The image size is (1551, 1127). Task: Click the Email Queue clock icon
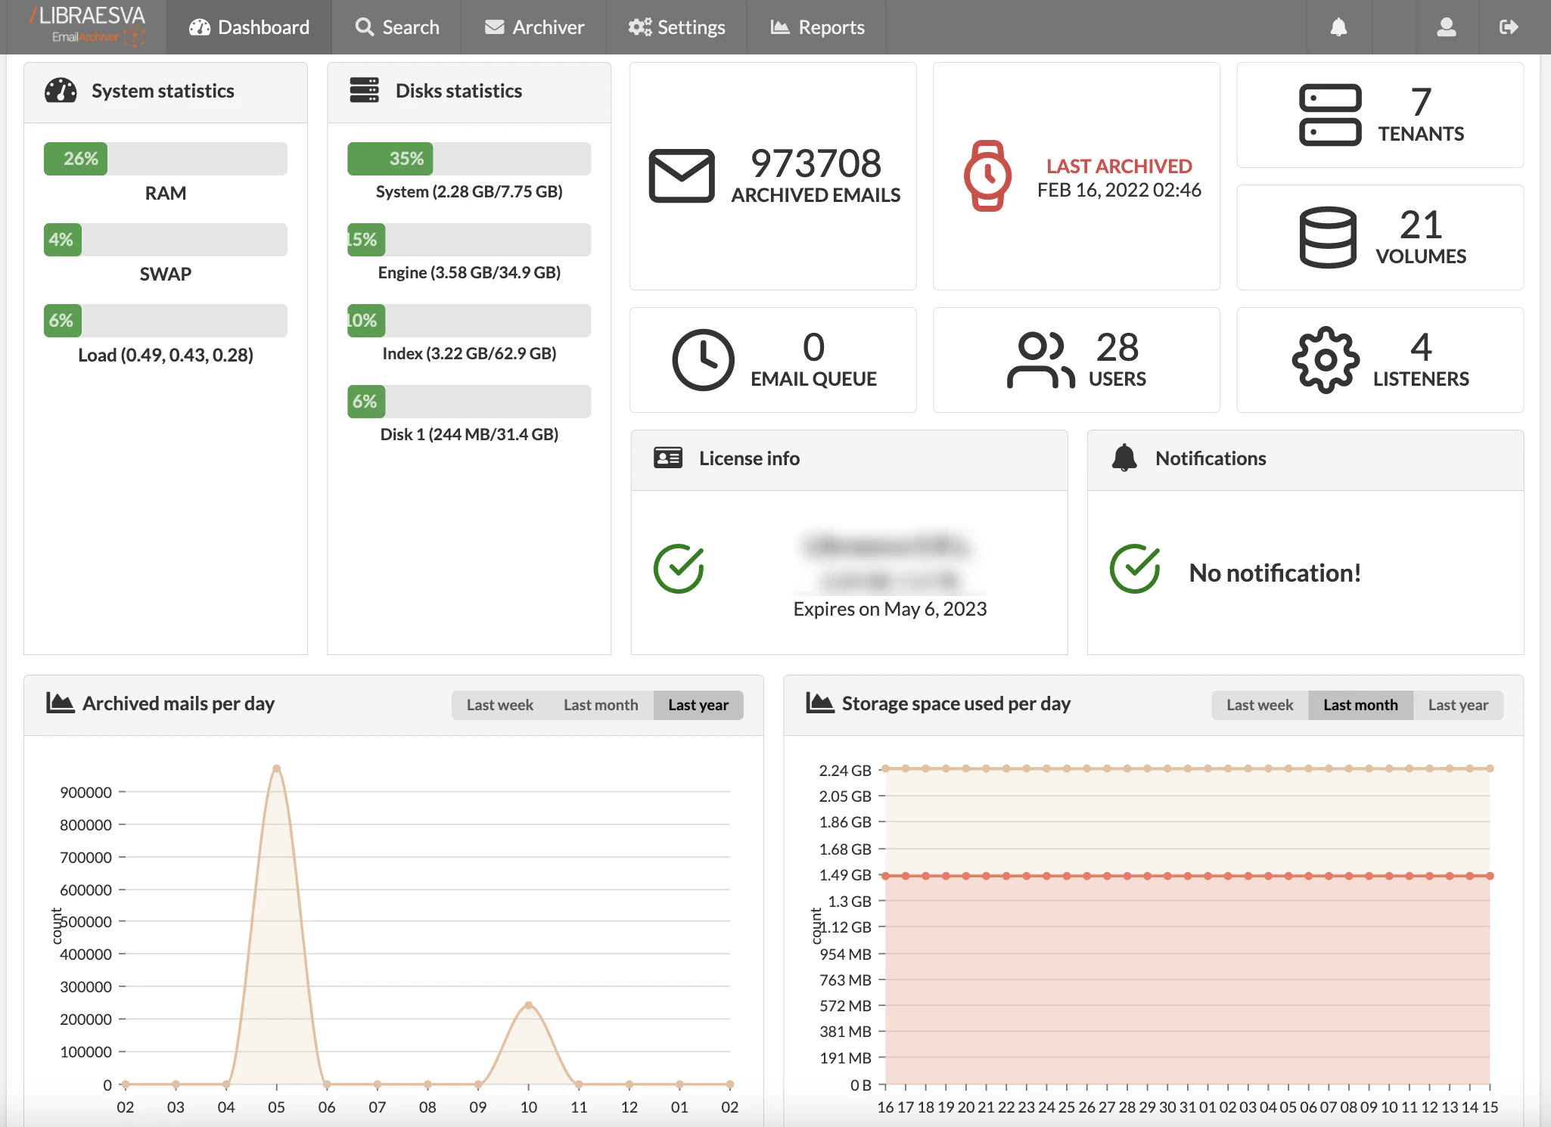click(703, 359)
